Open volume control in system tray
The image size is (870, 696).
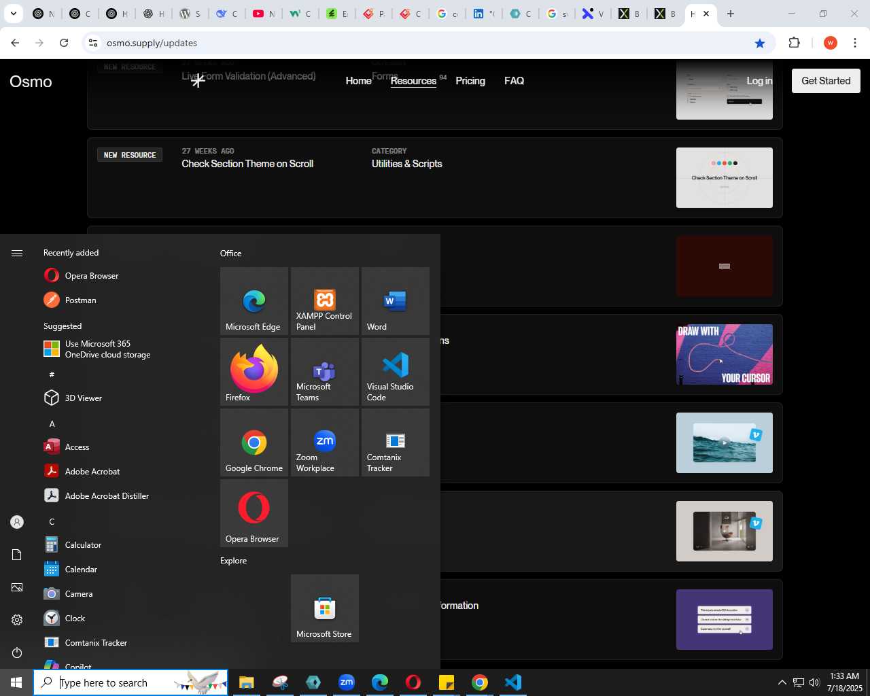click(814, 682)
